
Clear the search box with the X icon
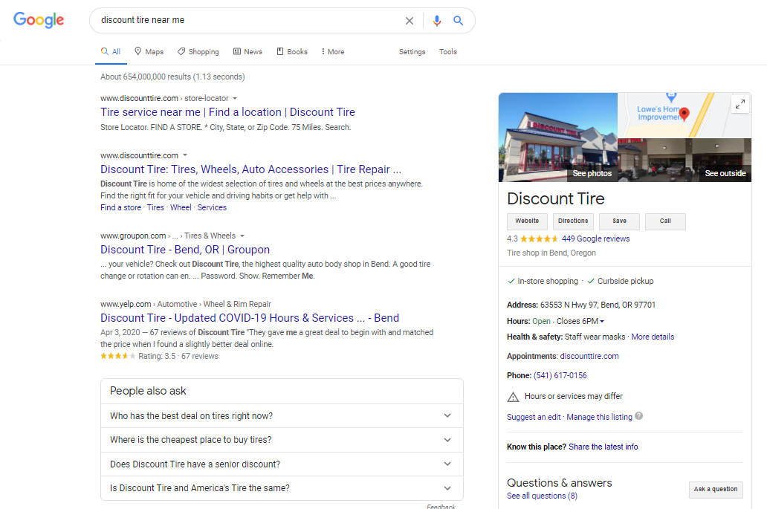[410, 21]
